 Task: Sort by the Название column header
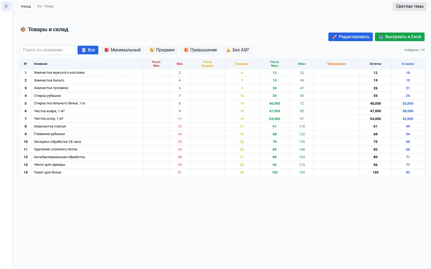pos(41,64)
